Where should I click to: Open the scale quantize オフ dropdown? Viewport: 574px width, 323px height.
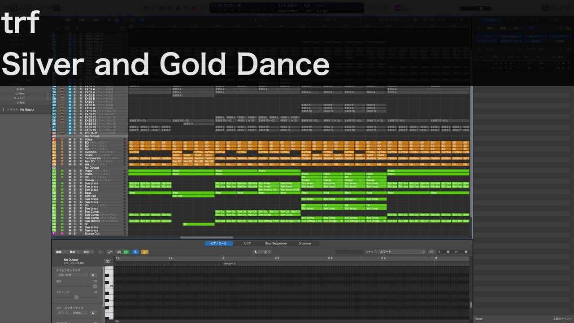(x=63, y=313)
